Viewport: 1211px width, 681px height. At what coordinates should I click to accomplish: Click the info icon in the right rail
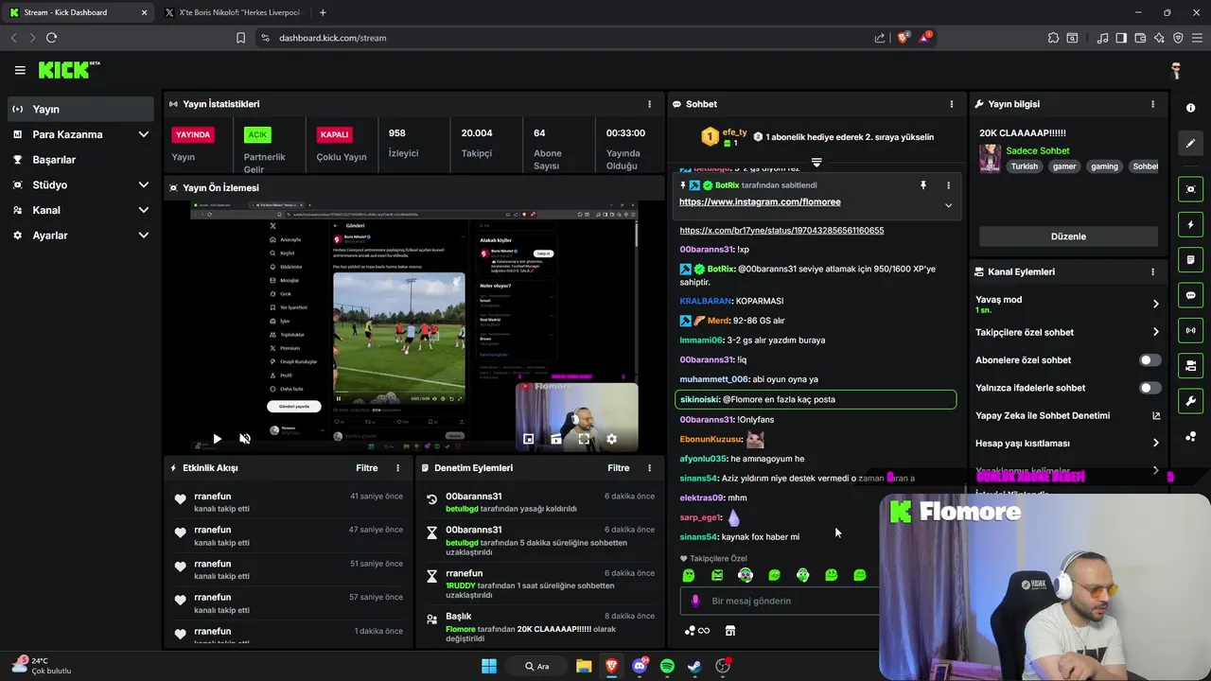point(1190,108)
